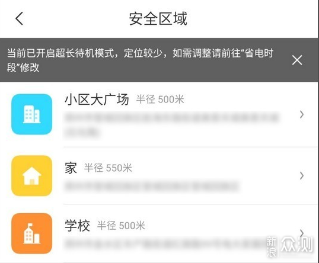
Task: Click the 新浪众测 watermark logo
Action: pos(290,246)
